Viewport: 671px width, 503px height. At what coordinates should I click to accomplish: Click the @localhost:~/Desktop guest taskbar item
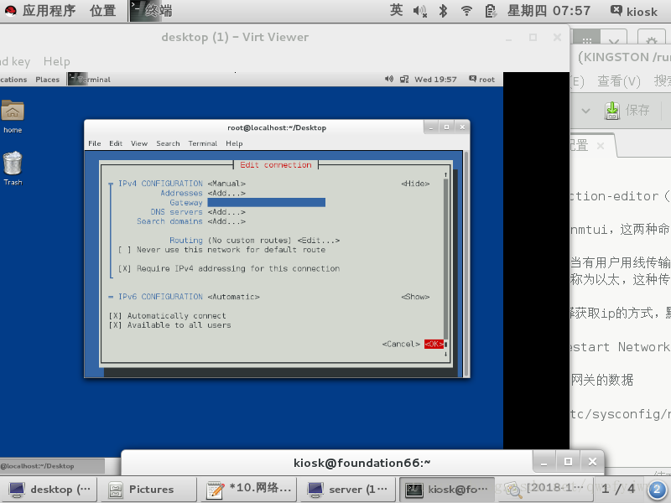pyautogui.click(x=52, y=466)
